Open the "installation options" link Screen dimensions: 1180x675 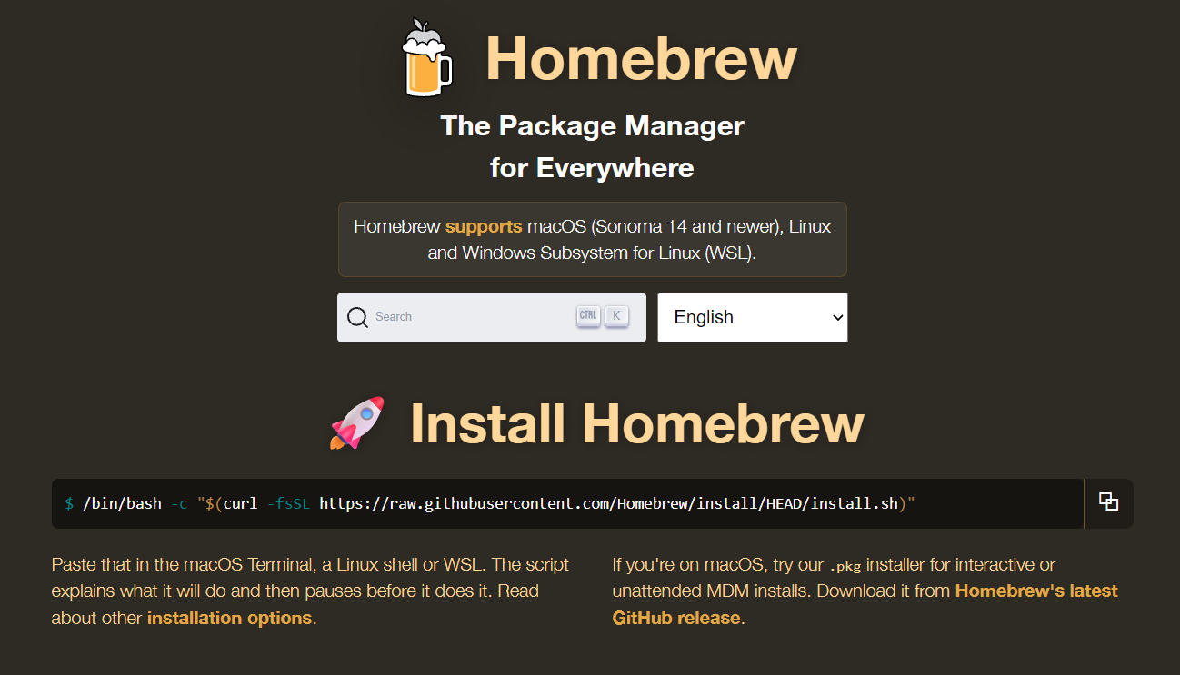(x=230, y=619)
